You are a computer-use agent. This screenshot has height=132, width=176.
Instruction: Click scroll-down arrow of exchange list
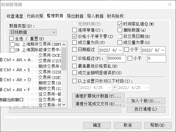pyautogui.click(x=64, y=105)
